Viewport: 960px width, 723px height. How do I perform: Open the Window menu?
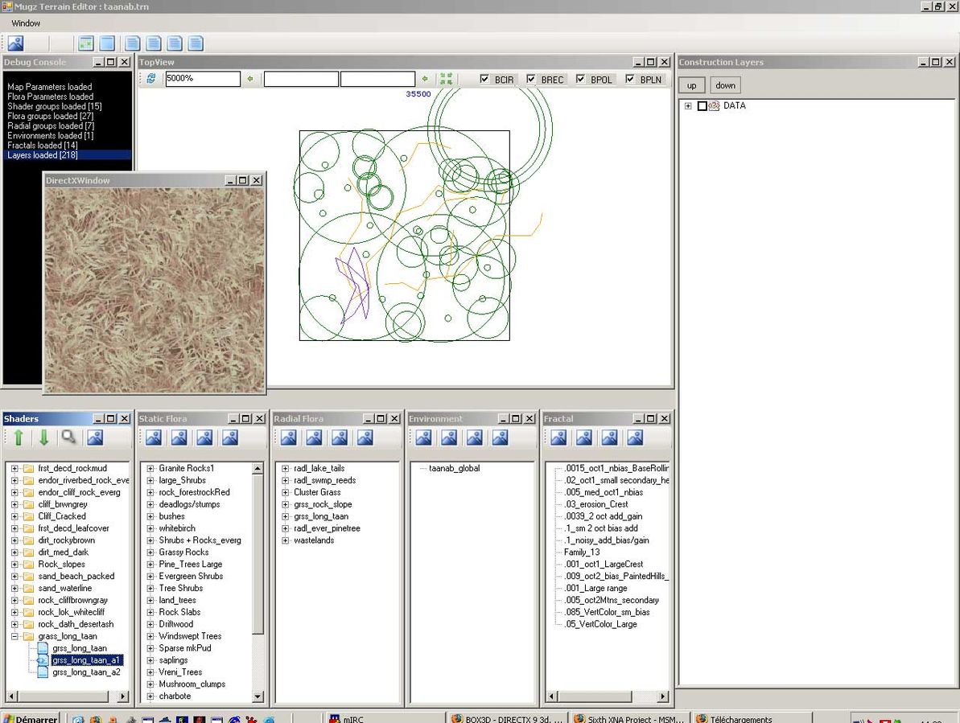point(26,23)
